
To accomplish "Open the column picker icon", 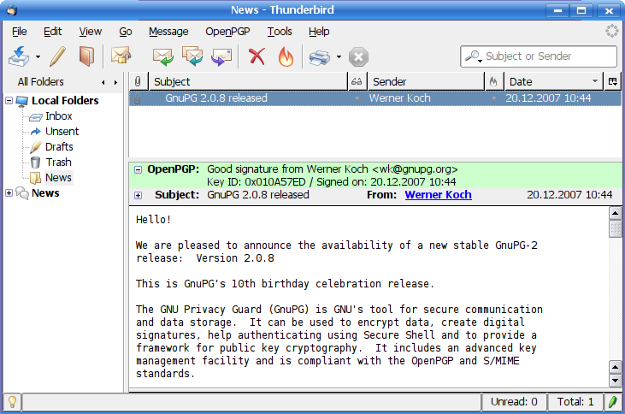I will (613, 82).
